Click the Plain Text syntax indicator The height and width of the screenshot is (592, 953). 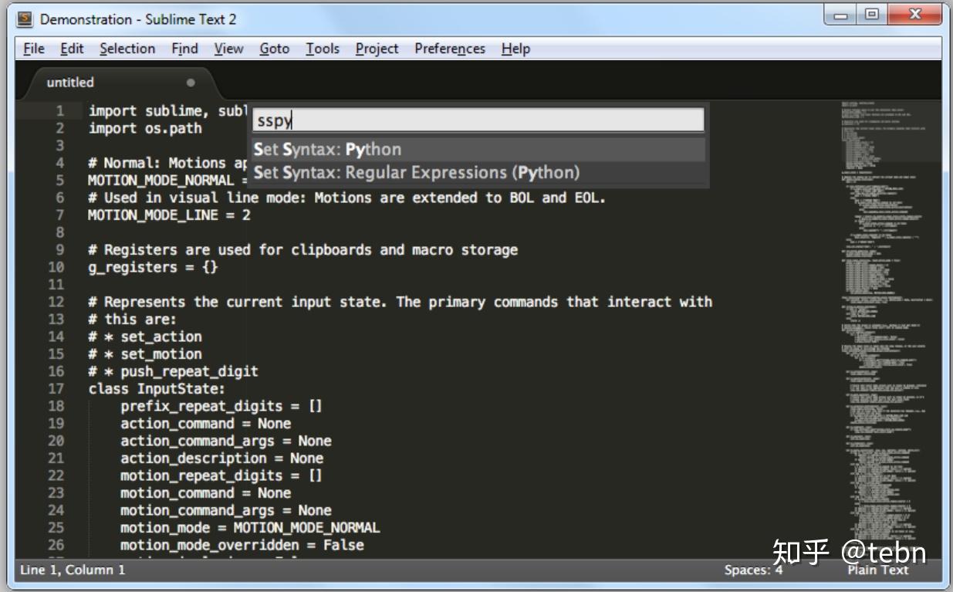click(x=877, y=570)
